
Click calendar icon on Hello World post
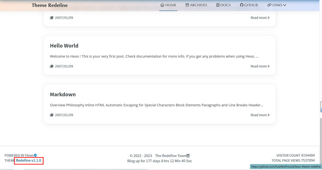52,66
